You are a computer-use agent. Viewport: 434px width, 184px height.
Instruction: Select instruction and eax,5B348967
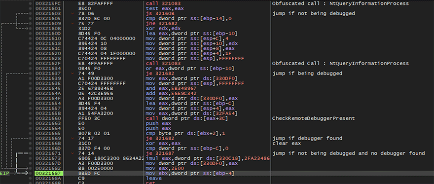[171, 88]
